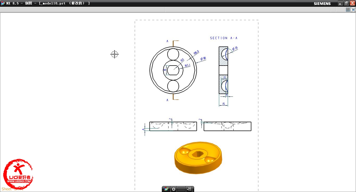
Task: Select the R10 radius dimension
Action: 182,60
